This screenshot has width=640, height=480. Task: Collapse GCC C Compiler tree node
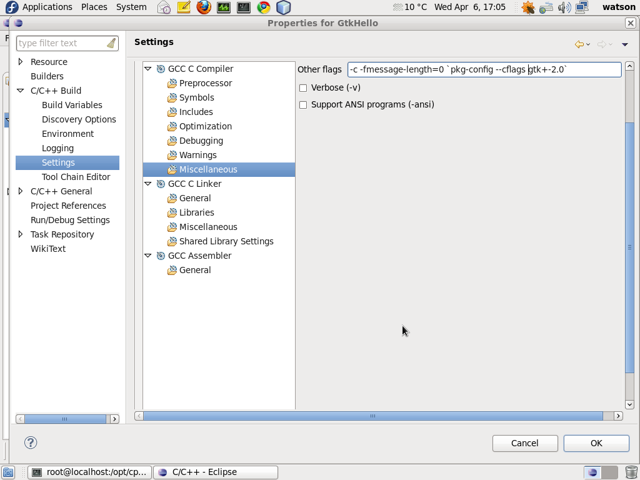click(x=147, y=69)
